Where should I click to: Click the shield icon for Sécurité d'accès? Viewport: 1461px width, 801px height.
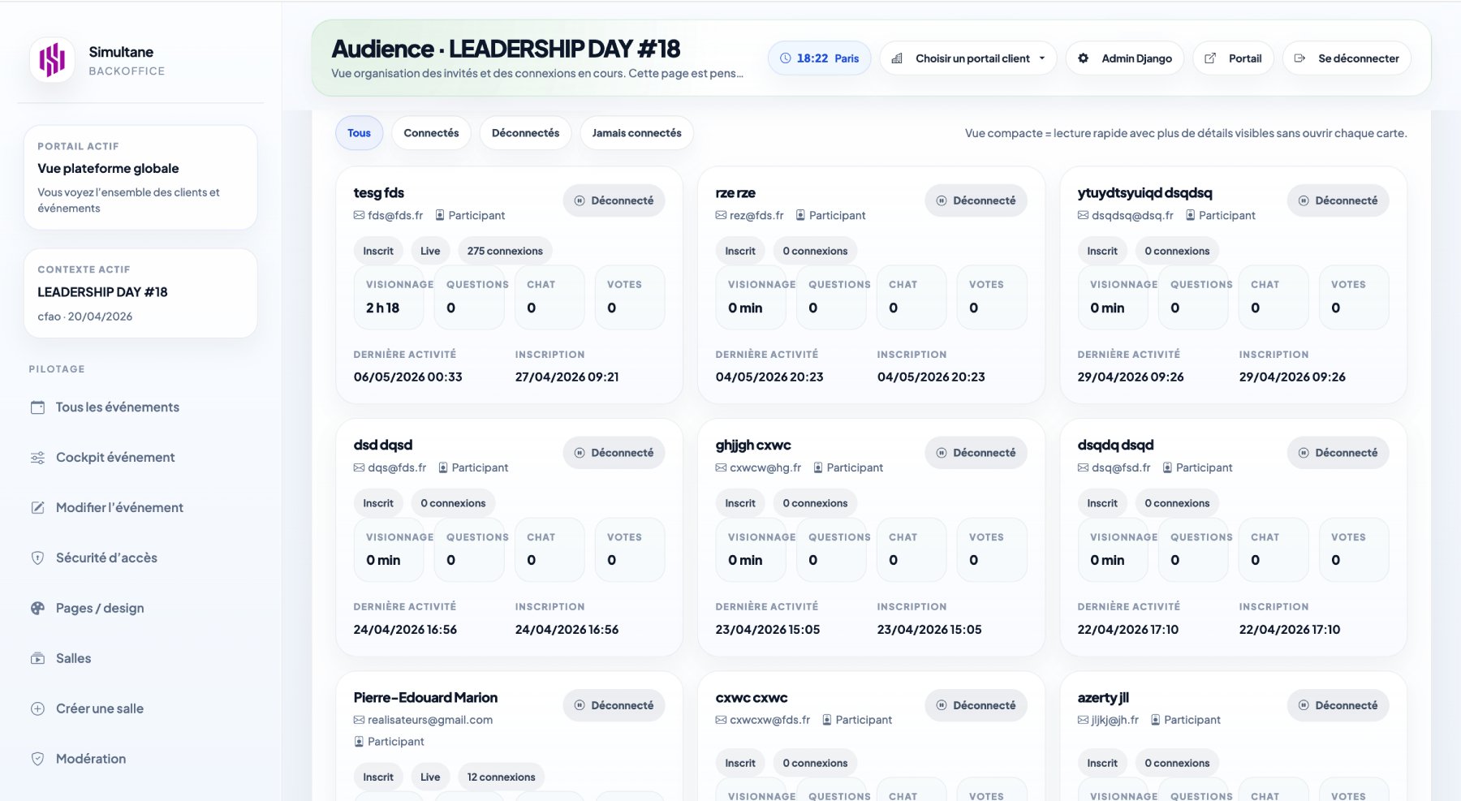pos(37,558)
